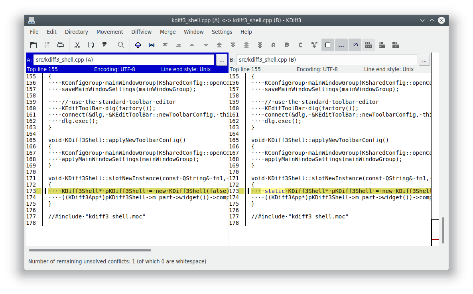Toggle show white space characters button

pos(341,45)
